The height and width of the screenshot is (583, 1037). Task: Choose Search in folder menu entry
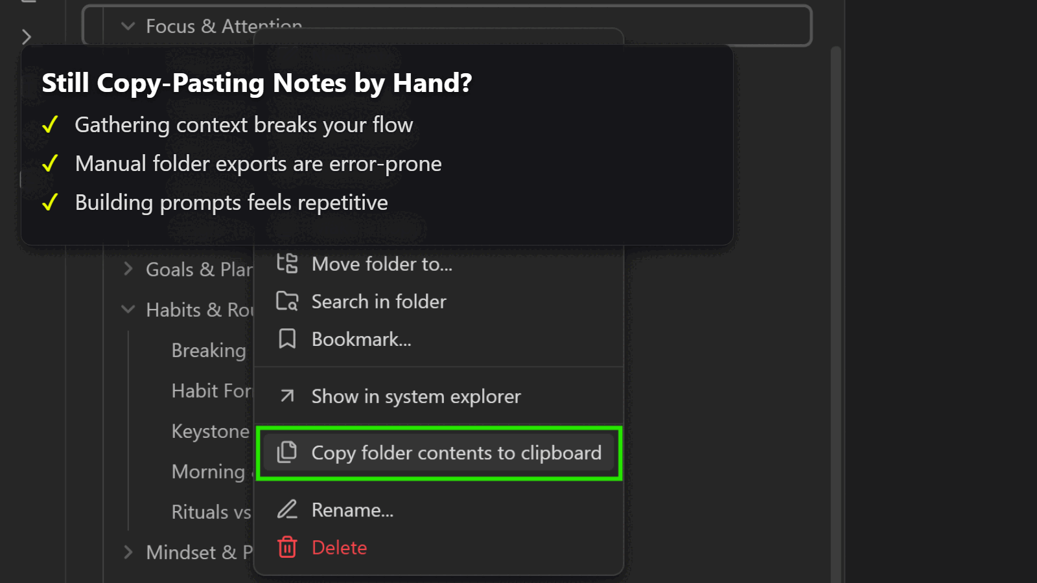click(x=379, y=302)
